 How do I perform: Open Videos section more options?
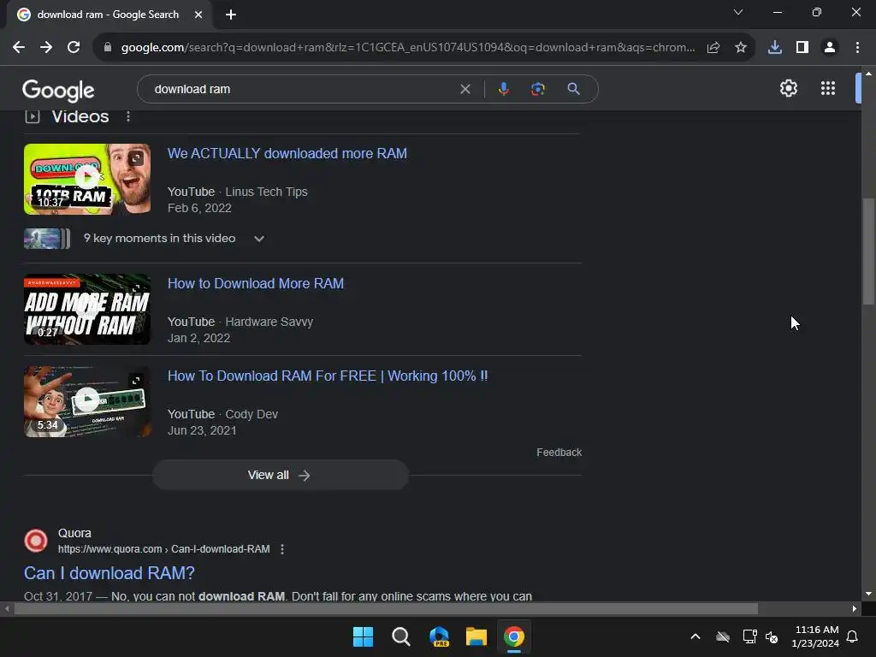[128, 116]
